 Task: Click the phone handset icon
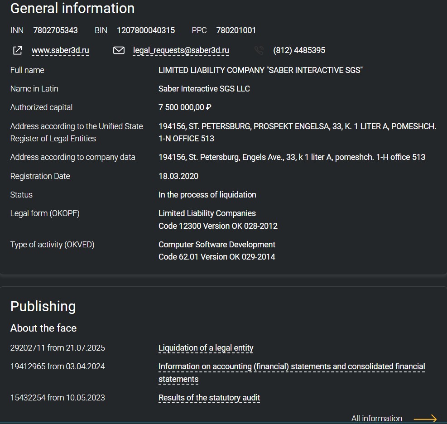pyautogui.click(x=259, y=50)
